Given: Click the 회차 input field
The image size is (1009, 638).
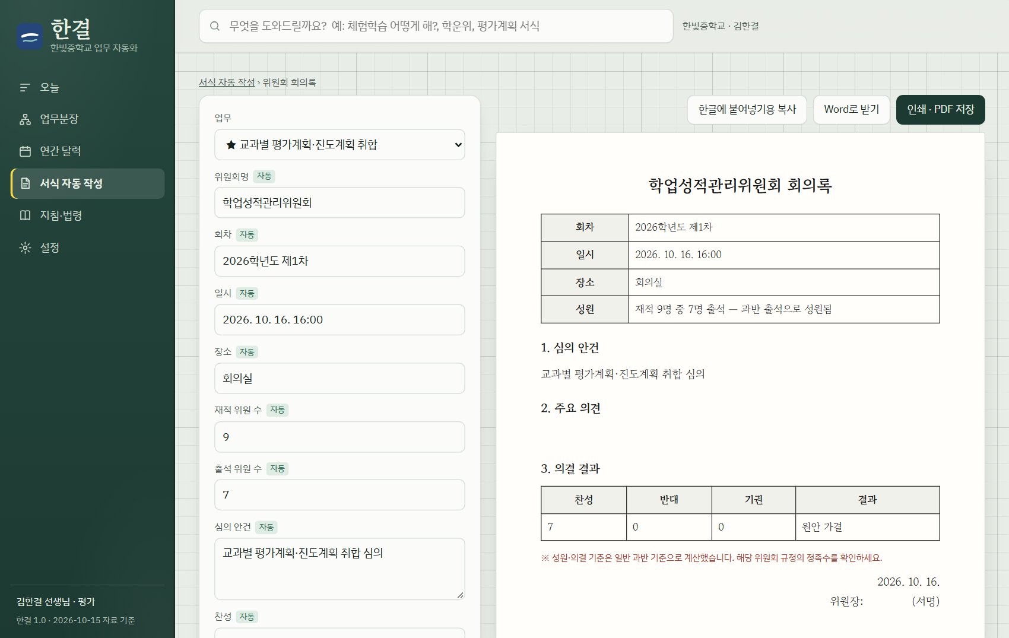Looking at the screenshot, I should click(x=339, y=261).
